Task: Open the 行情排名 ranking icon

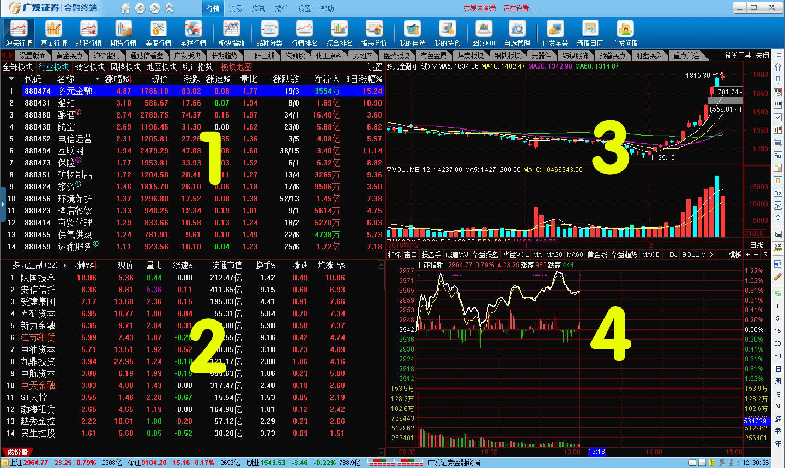Action: (x=304, y=33)
